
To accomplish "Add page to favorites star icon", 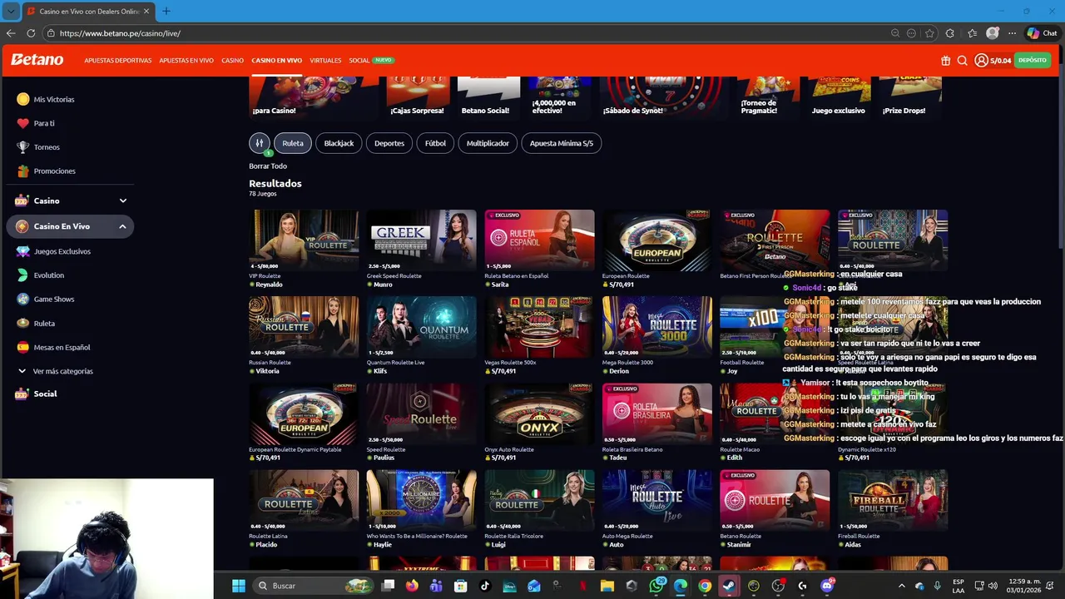I will pyautogui.click(x=929, y=33).
